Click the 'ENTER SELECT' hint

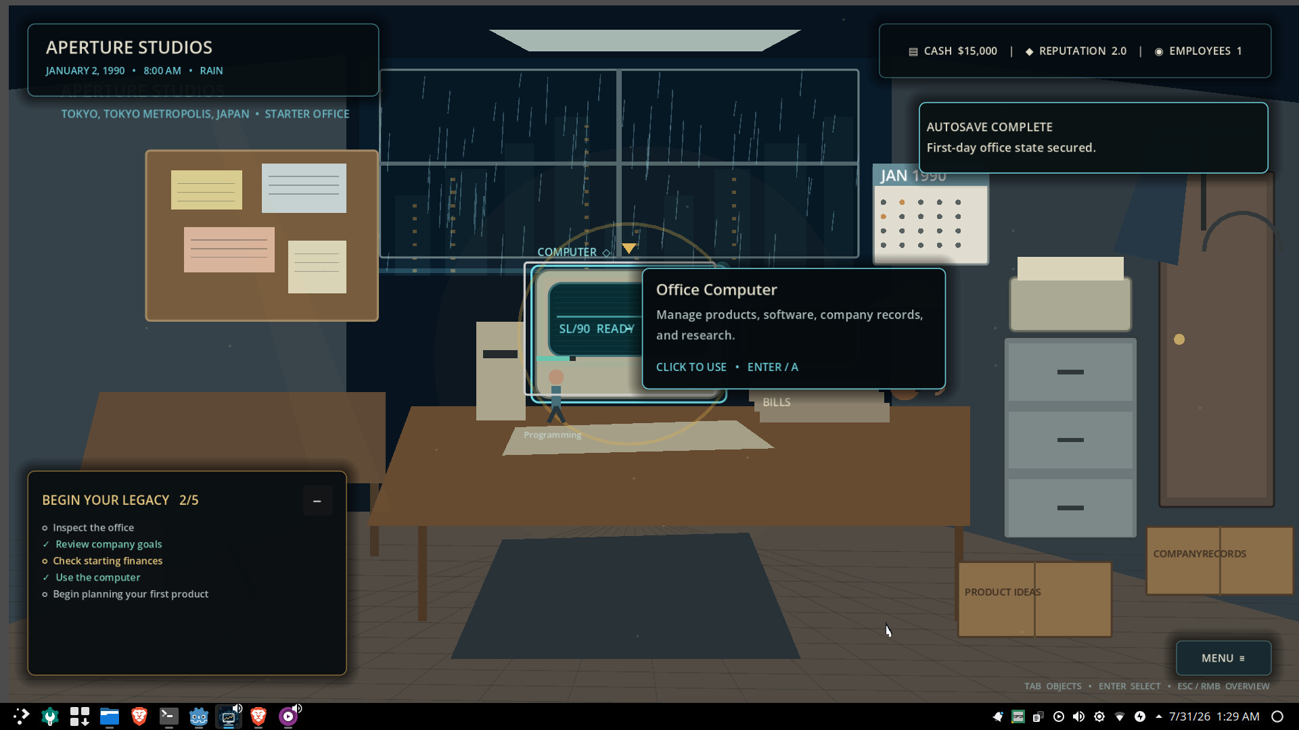pyautogui.click(x=1129, y=686)
